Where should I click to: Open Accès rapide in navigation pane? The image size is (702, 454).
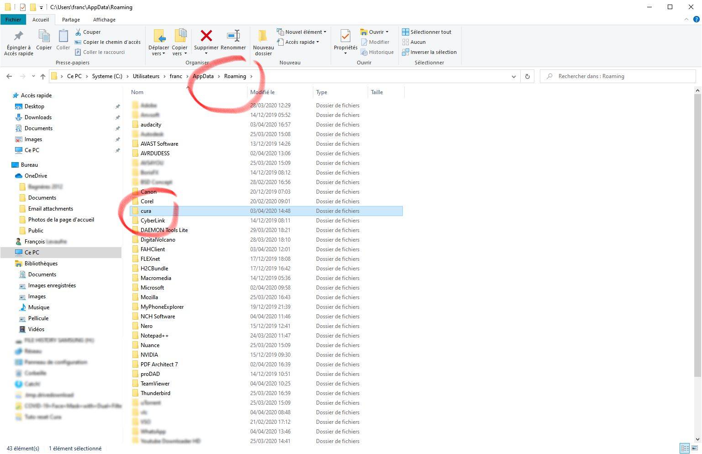36,95
